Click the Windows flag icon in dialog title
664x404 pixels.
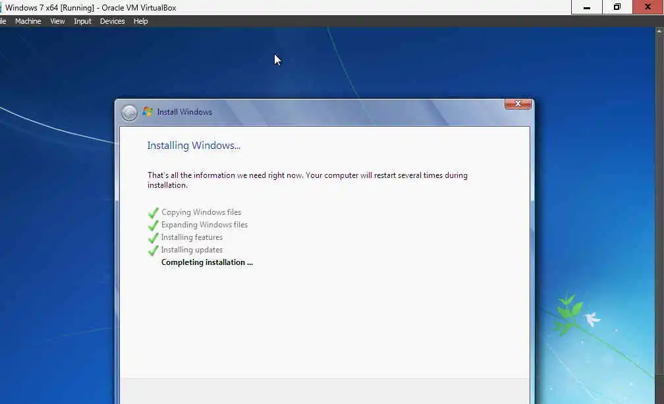pyautogui.click(x=148, y=111)
